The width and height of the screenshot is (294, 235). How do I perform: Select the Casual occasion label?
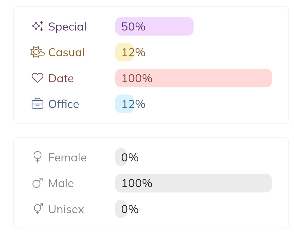coord(66,52)
